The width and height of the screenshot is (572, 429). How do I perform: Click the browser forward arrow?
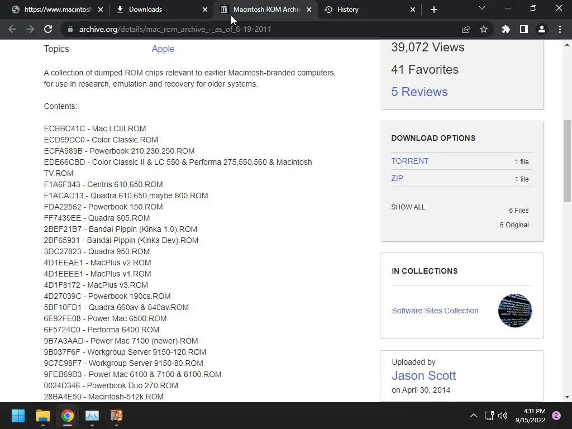[30, 29]
